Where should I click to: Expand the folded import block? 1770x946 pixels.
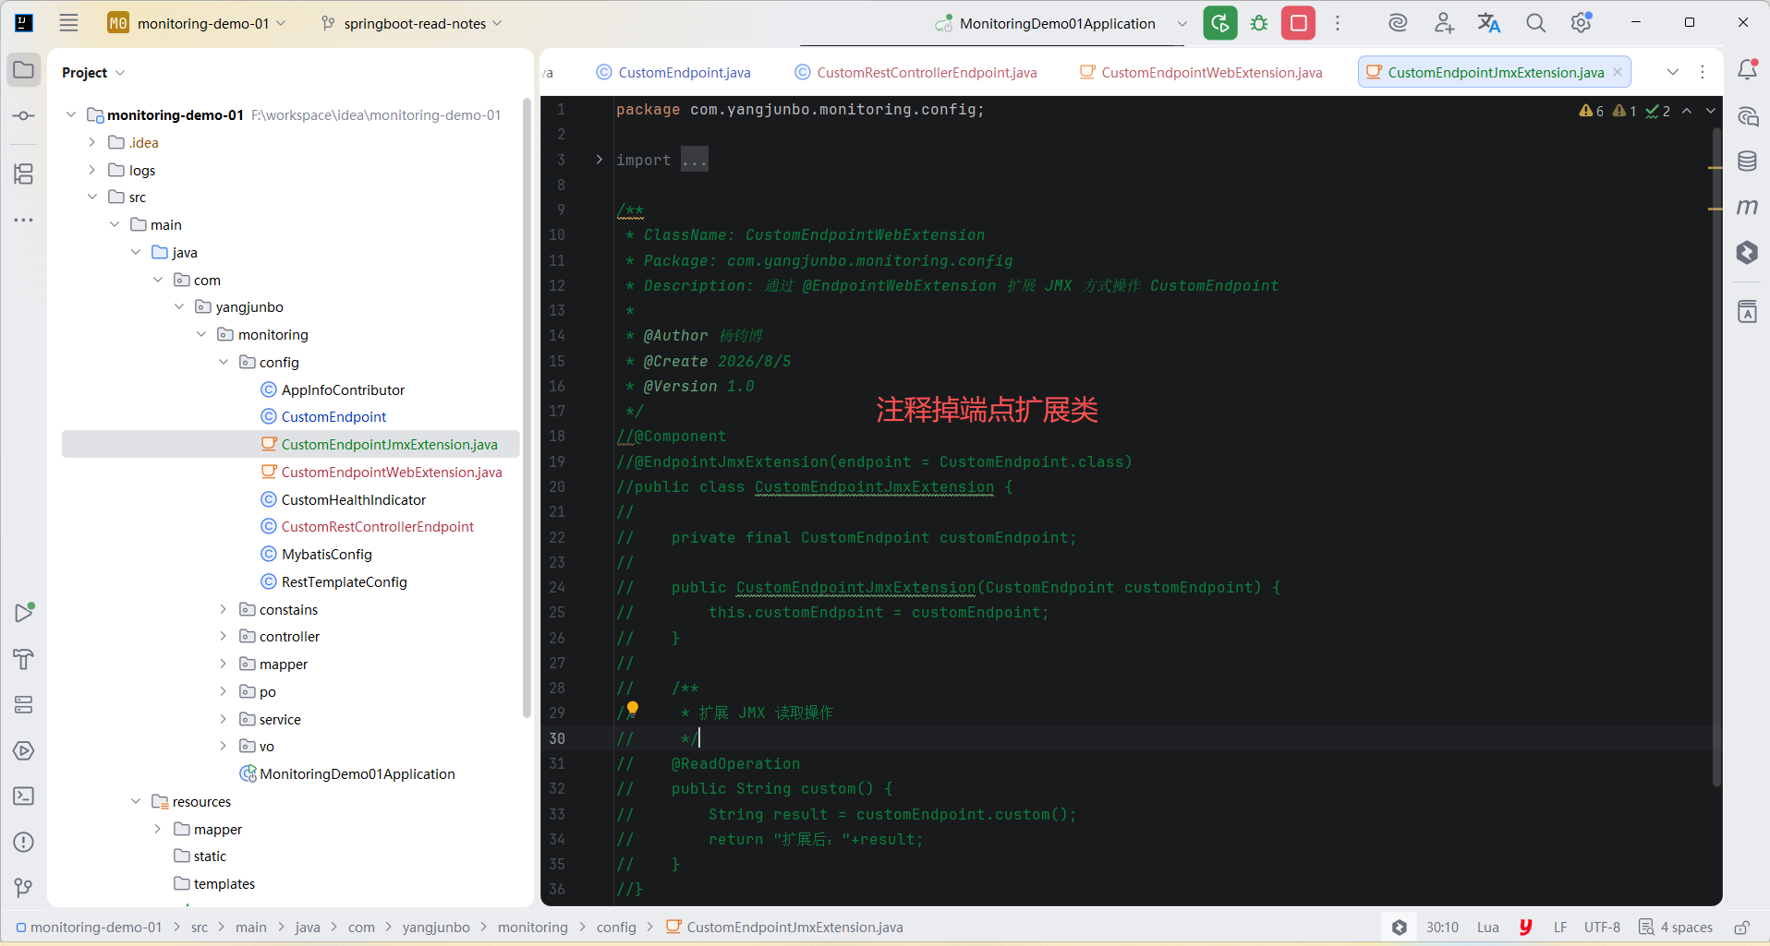600,160
